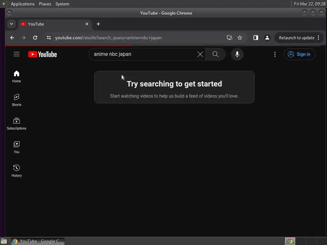
Task: View site information icon in address bar
Action: (x=49, y=38)
